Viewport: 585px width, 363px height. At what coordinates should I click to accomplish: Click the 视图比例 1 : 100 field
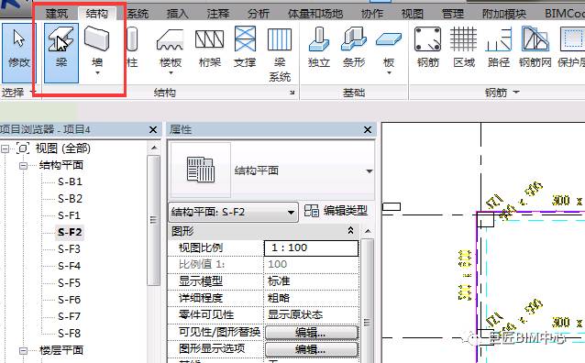(x=311, y=248)
